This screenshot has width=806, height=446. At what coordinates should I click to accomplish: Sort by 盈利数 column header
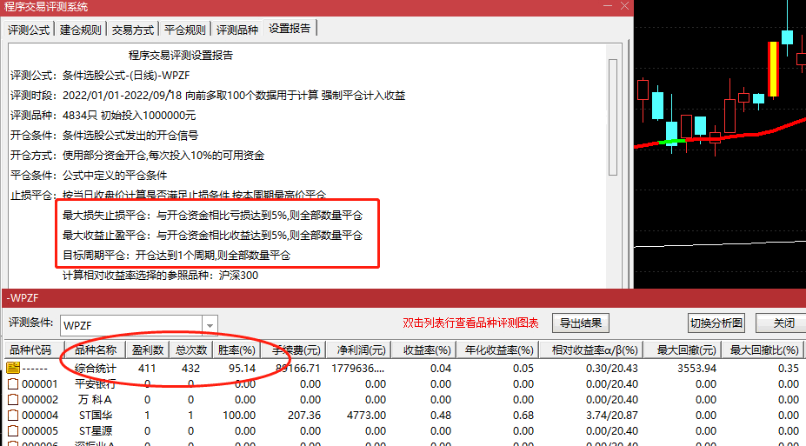tap(148, 349)
